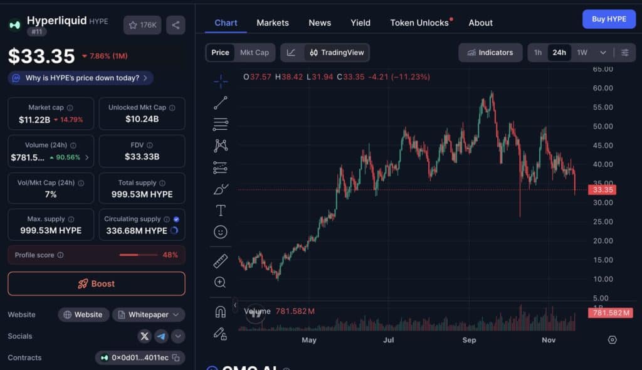
Task: Click the 781.582M volume axis label
Action: (611, 313)
